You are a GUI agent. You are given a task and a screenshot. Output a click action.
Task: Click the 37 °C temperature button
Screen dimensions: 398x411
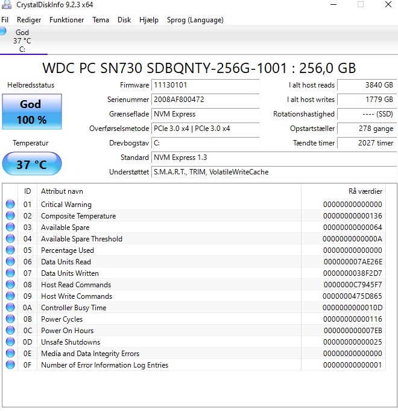[32, 164]
